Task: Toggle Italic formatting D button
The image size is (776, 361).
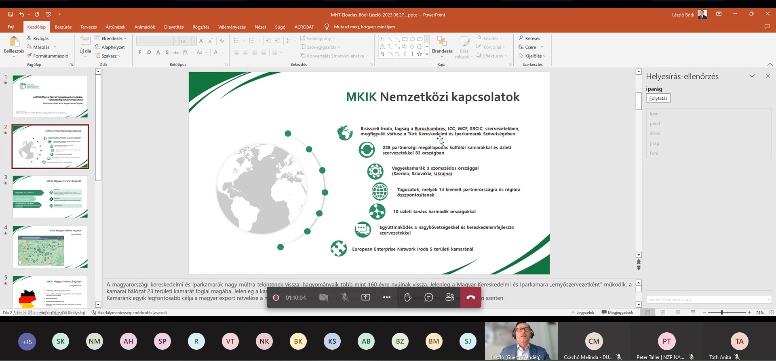Action: pos(149,52)
